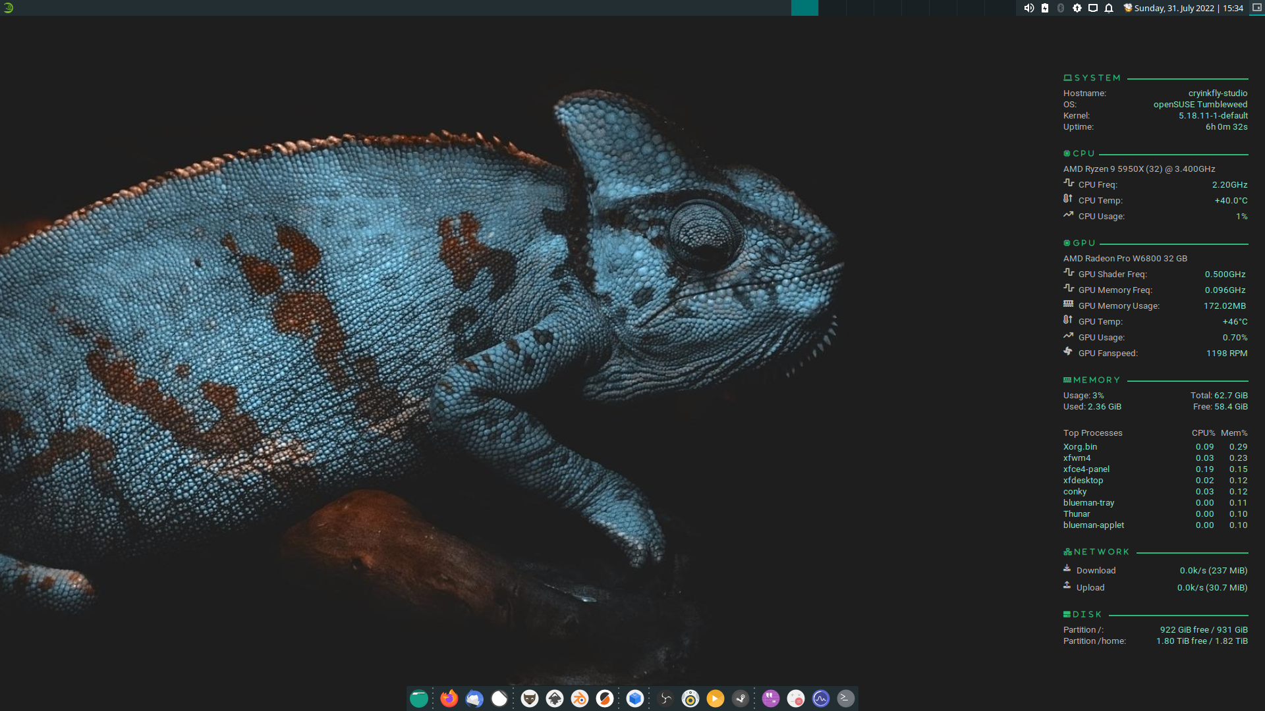
Task: Open Inkscape vector editor from the dock
Action: pos(554,698)
